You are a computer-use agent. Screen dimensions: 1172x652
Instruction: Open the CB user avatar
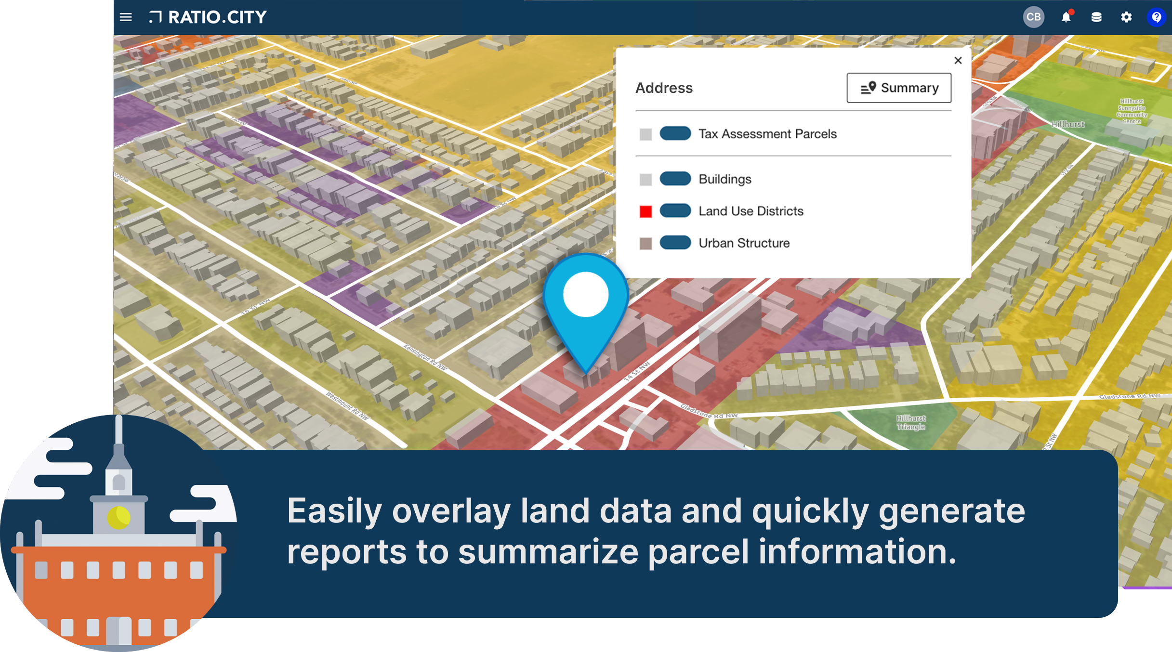[x=1033, y=17]
